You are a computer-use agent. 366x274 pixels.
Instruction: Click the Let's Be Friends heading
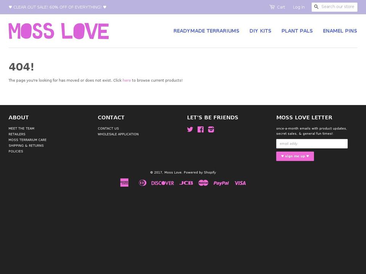(x=213, y=118)
